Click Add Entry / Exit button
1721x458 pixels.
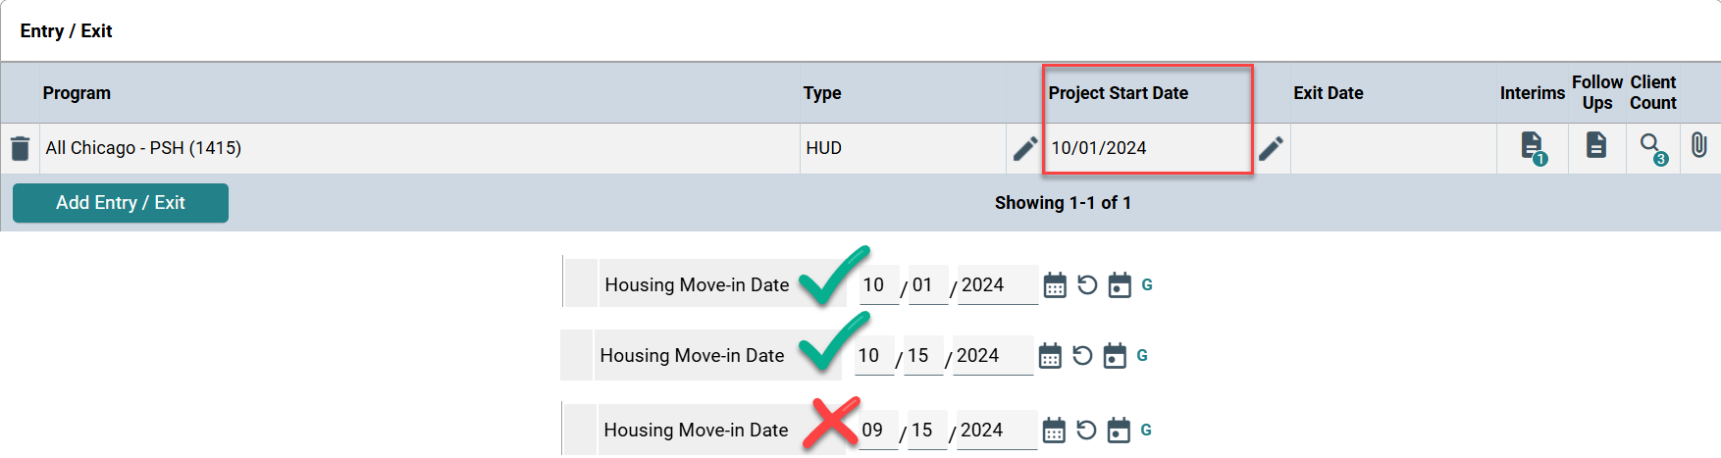121,203
